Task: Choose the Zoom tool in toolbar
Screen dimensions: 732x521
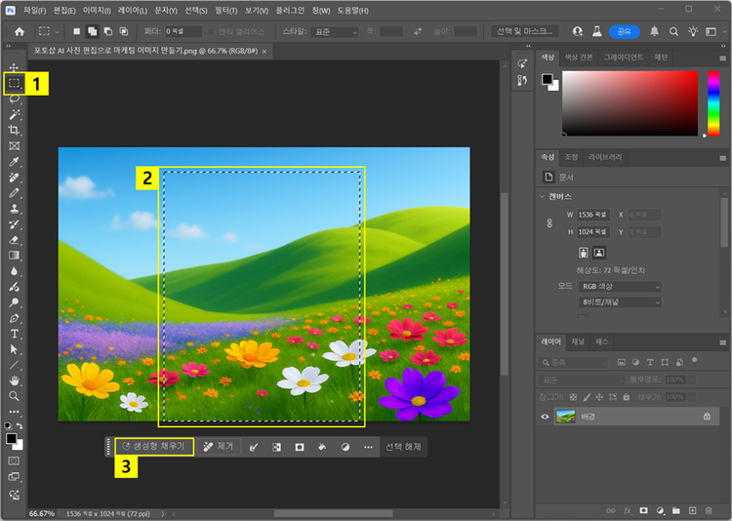Action: [15, 396]
